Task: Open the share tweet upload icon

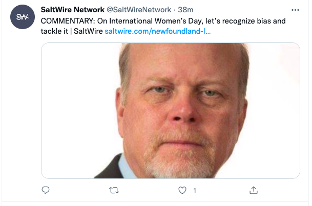Action: 254,190
